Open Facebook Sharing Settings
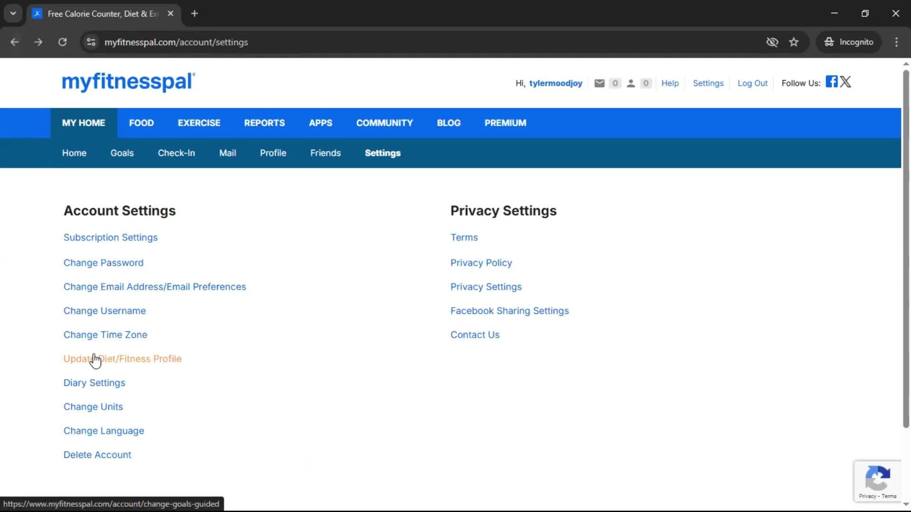This screenshot has width=911, height=512. (x=510, y=311)
